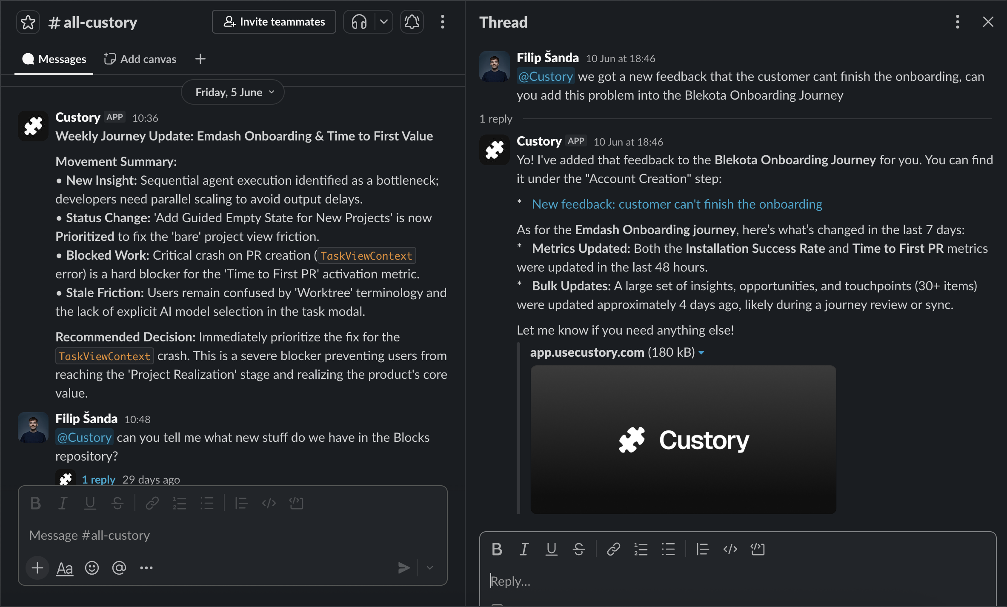Screen dimensions: 1007x607
Task: Insert code block in thread composer
Action: (758, 550)
